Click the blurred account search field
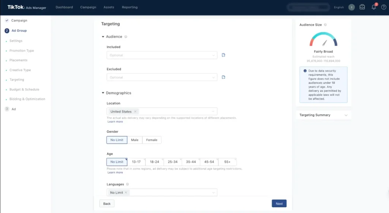 (x=308, y=7)
